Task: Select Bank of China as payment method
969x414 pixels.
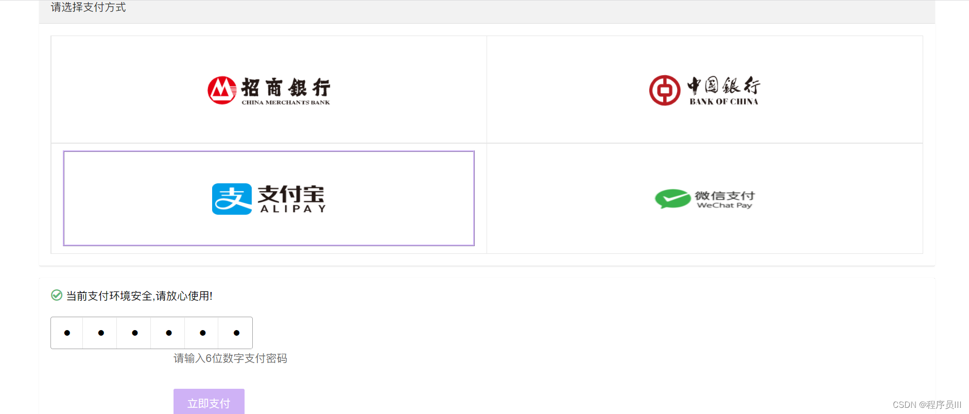Action: (x=704, y=89)
